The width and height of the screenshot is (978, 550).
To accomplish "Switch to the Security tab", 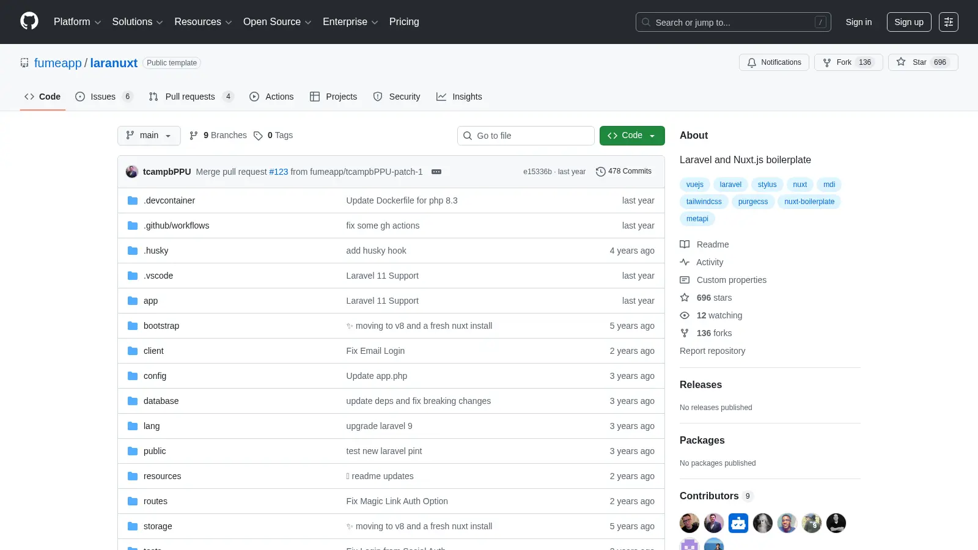I will (397, 97).
